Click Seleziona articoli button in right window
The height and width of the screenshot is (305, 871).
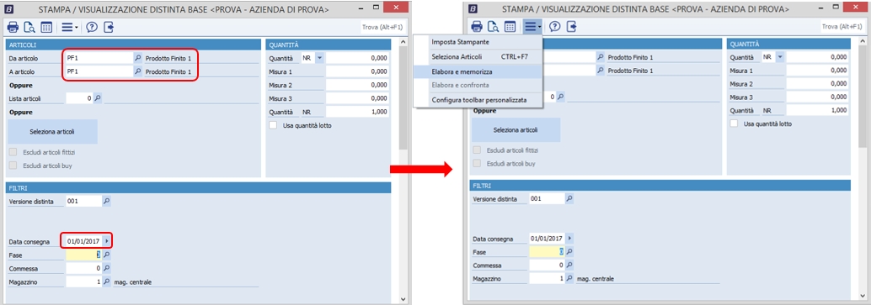pos(516,129)
